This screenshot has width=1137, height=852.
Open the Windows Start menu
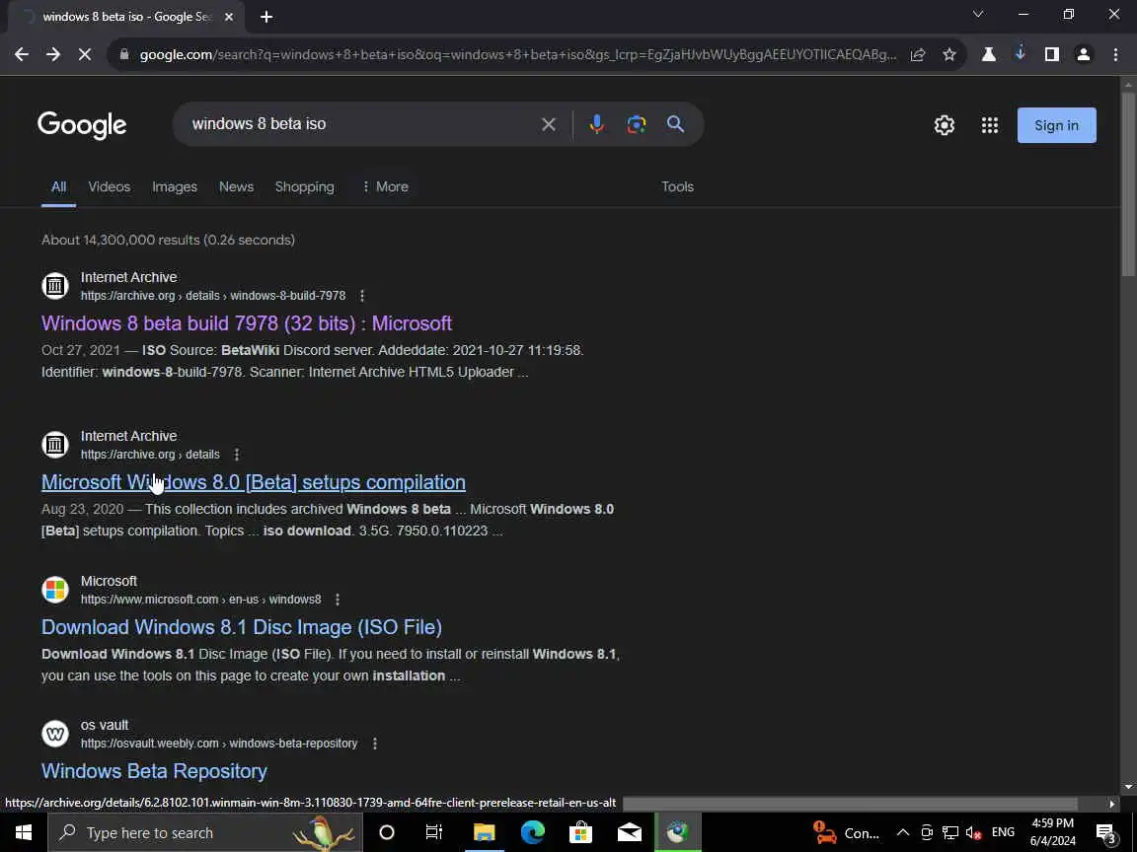coord(24,832)
